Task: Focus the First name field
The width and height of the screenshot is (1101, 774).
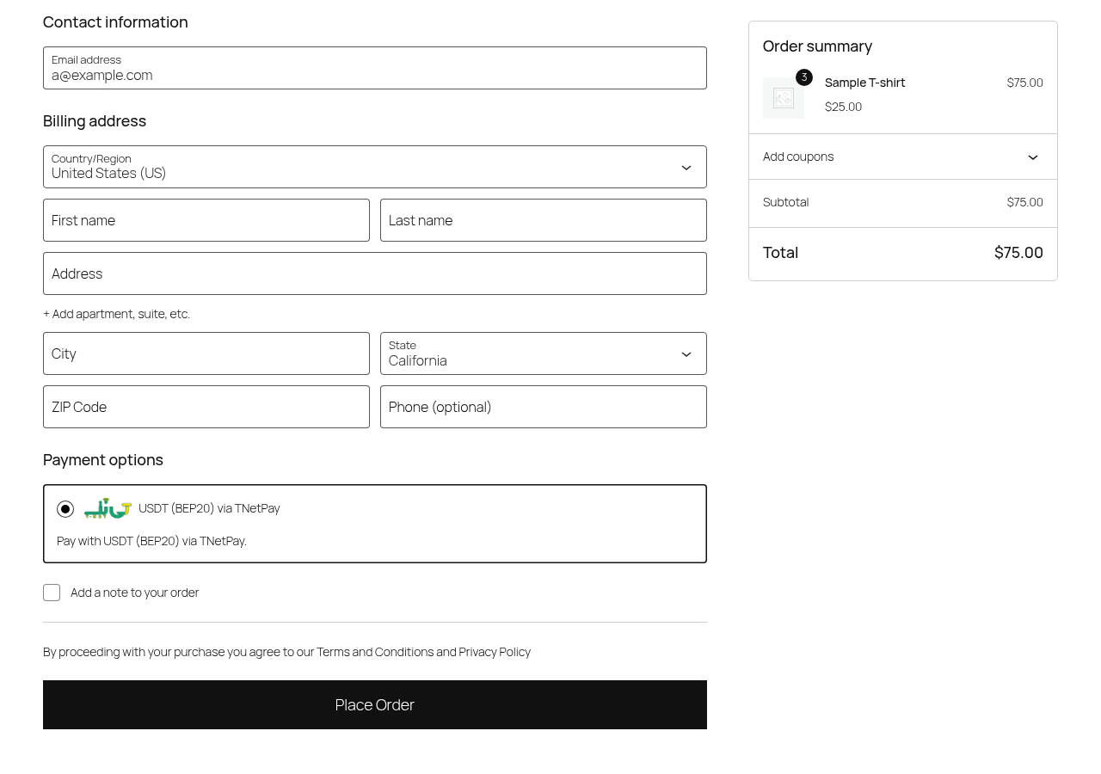Action: 206,220
